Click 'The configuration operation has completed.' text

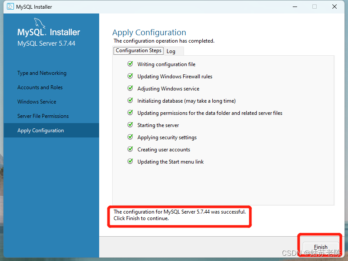164,41
